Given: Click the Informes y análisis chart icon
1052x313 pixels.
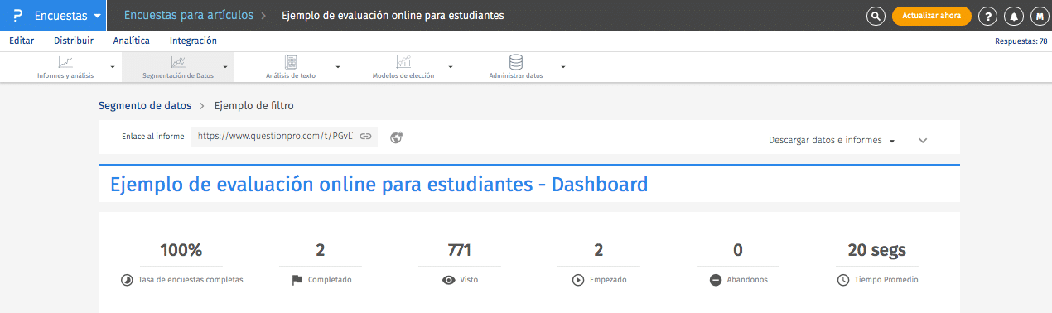Looking at the screenshot, I should [65, 62].
